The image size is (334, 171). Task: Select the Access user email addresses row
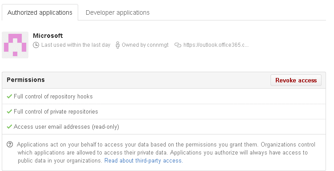[164, 127]
